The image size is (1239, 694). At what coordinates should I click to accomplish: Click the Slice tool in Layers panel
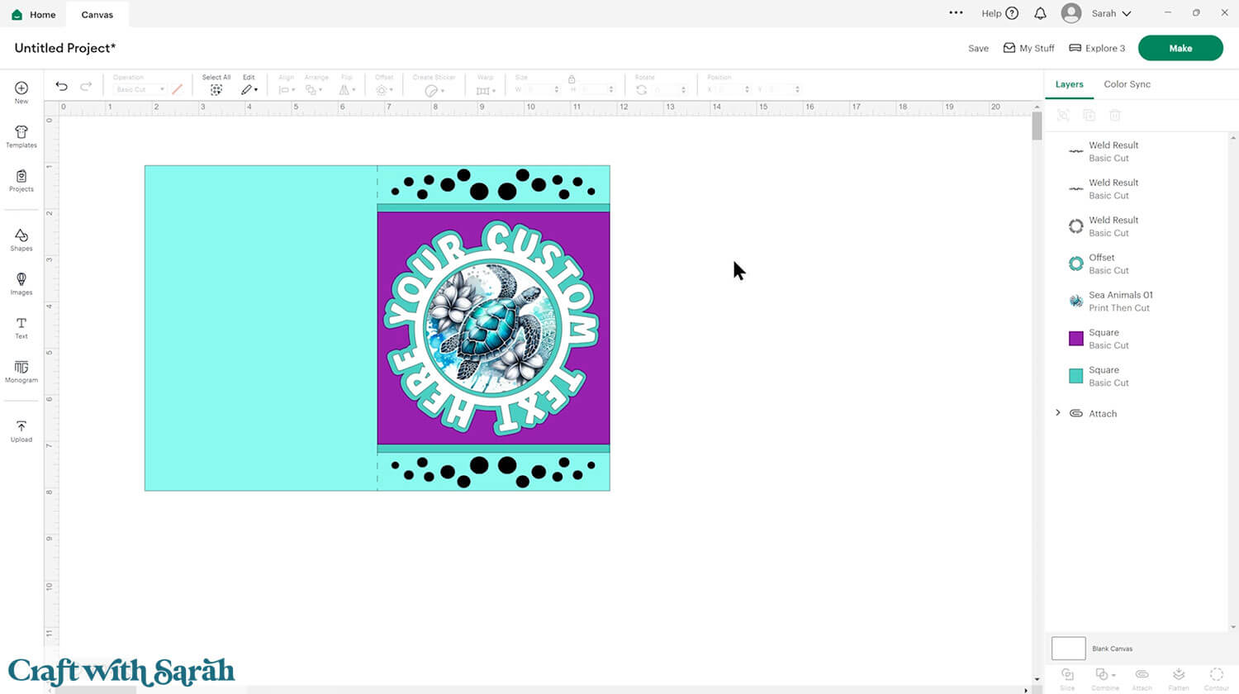click(1067, 679)
